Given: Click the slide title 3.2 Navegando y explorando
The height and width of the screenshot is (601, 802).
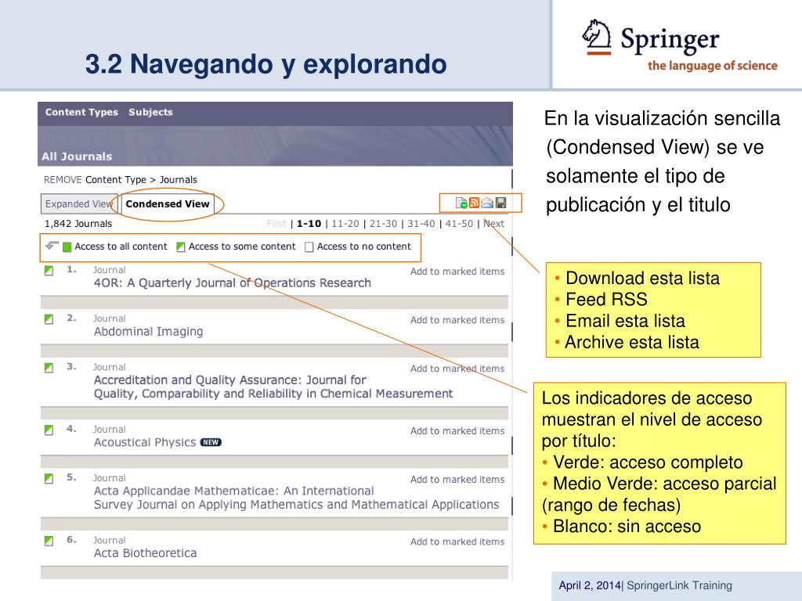Looking at the screenshot, I should pyautogui.click(x=266, y=64).
